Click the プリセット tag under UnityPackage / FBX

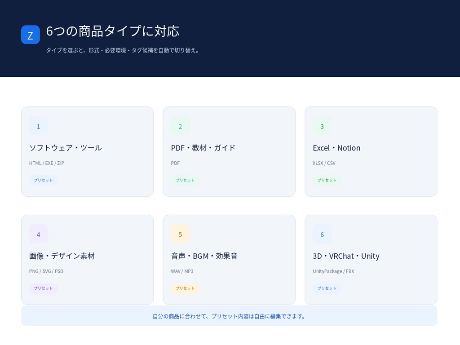coord(327,288)
